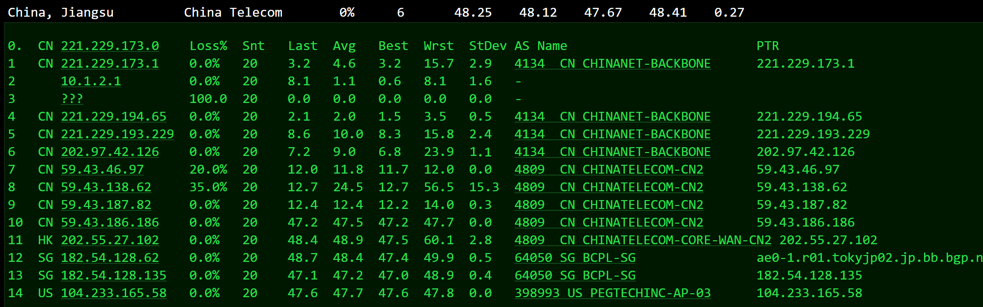Open hop 4 IP 221.229.194.65 link
Screen dimensions: 983x307
coord(113,117)
